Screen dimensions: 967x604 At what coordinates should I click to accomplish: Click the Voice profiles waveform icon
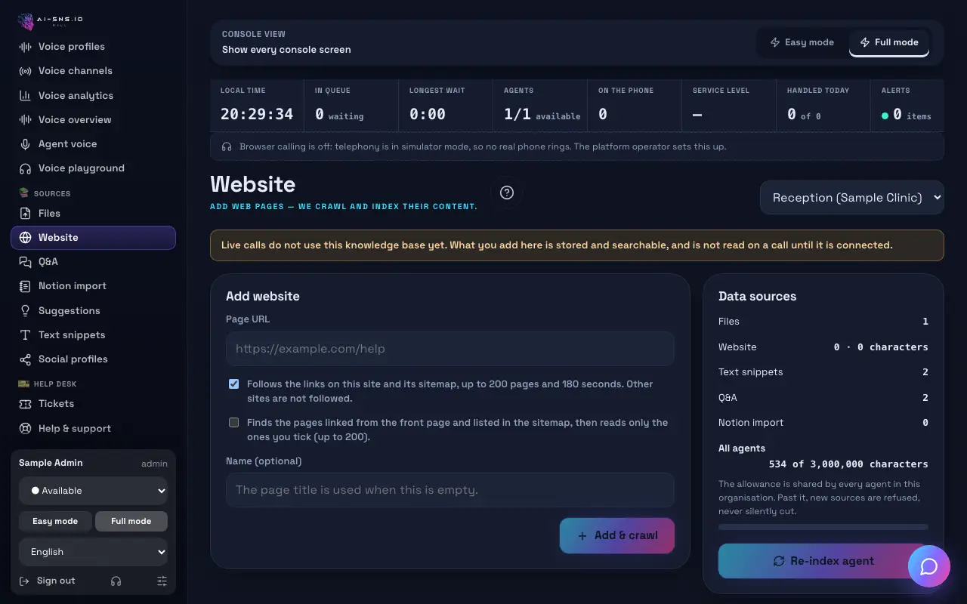pyautogui.click(x=25, y=47)
